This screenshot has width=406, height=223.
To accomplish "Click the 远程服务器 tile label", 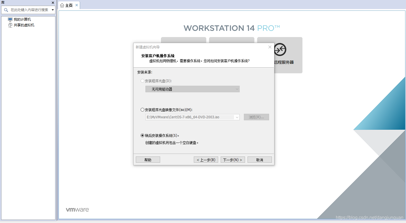I will point(284,62).
